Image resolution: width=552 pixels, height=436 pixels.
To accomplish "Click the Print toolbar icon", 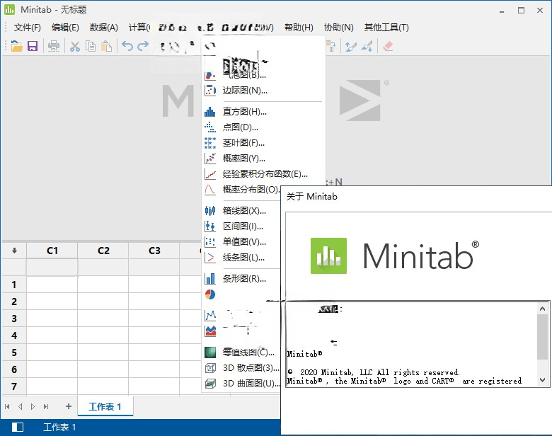I will (54, 46).
